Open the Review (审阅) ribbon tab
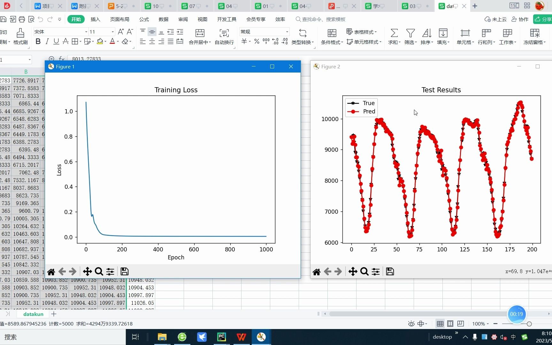Screen dimensions: 552x345 [183, 19]
